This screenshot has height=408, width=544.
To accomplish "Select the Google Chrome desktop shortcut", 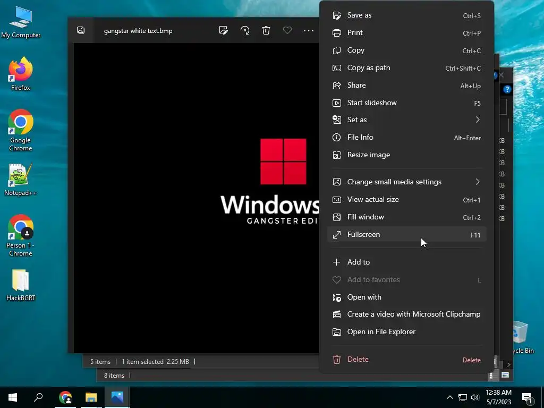I will point(21,130).
